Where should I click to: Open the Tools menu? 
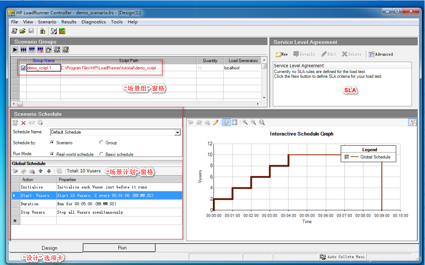117,22
